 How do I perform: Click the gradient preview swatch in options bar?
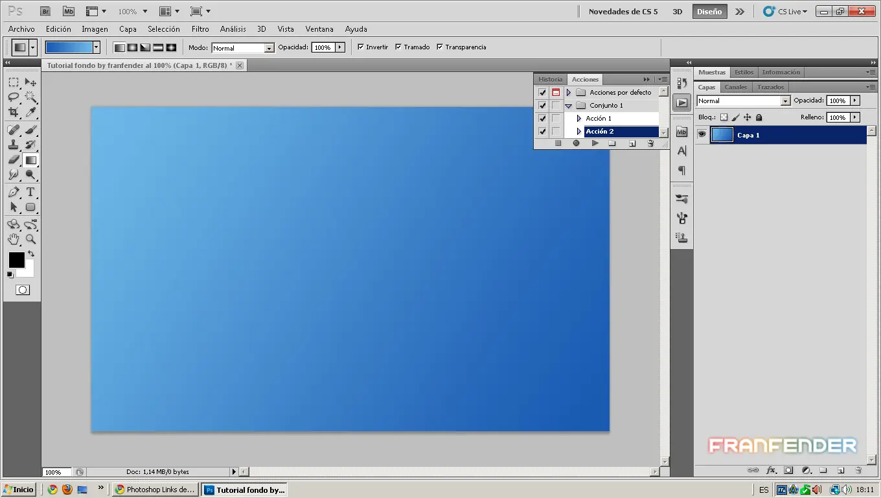click(x=69, y=47)
